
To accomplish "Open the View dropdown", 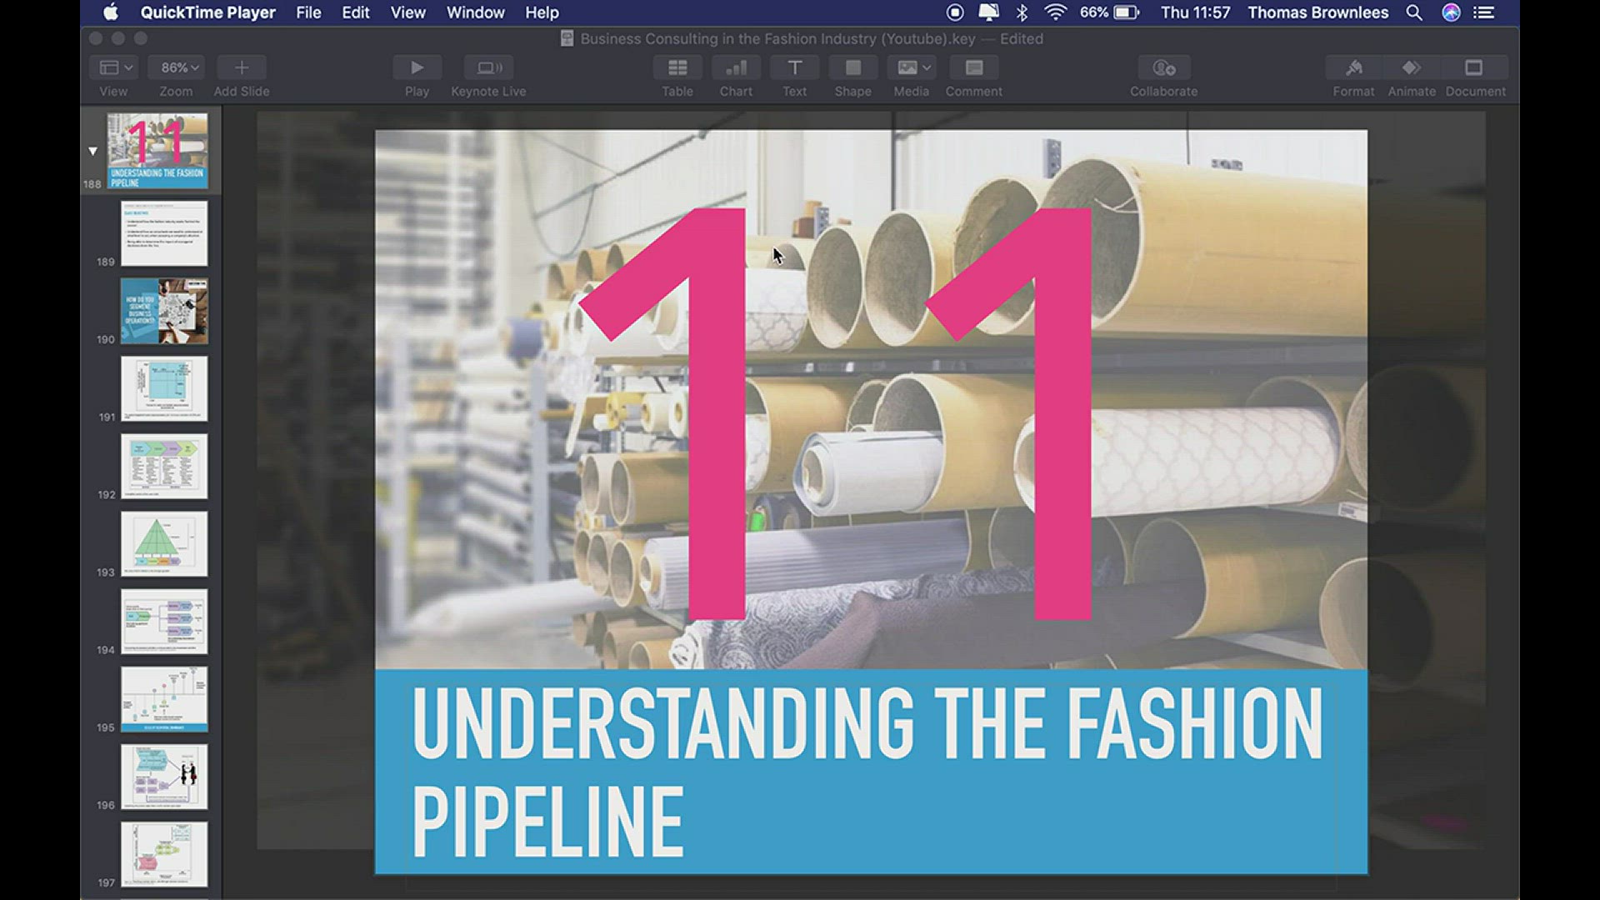I will (x=115, y=68).
